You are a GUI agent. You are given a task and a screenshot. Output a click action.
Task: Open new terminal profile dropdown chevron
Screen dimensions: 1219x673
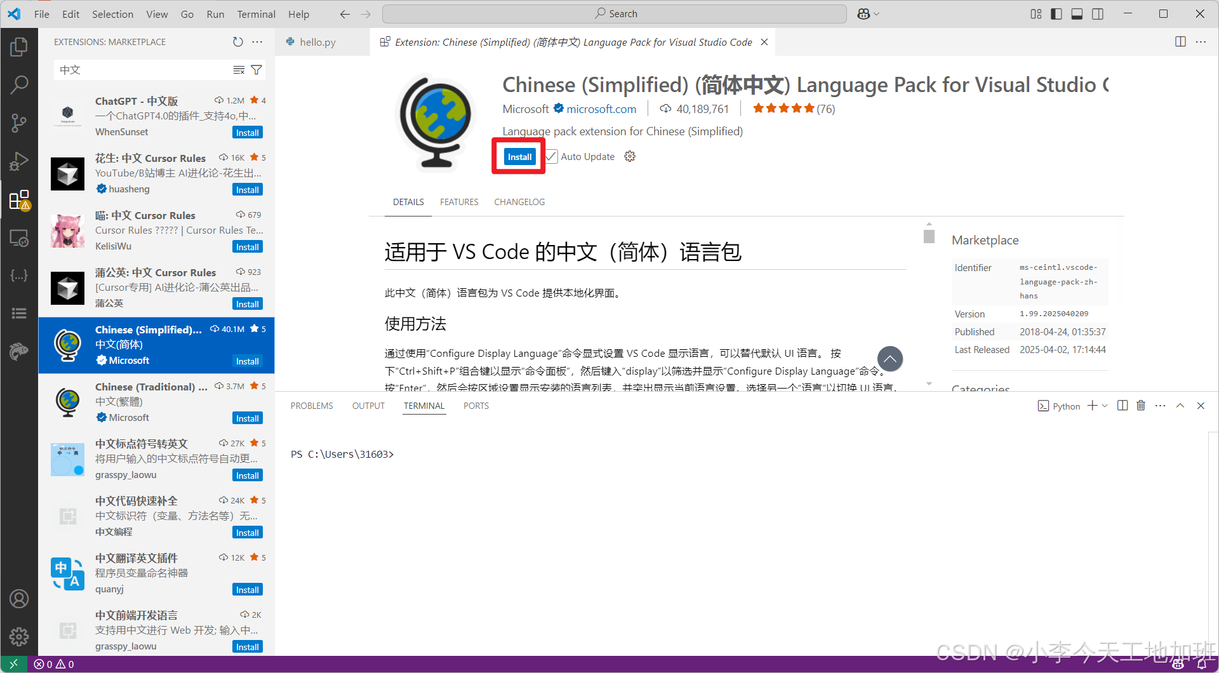(1105, 406)
